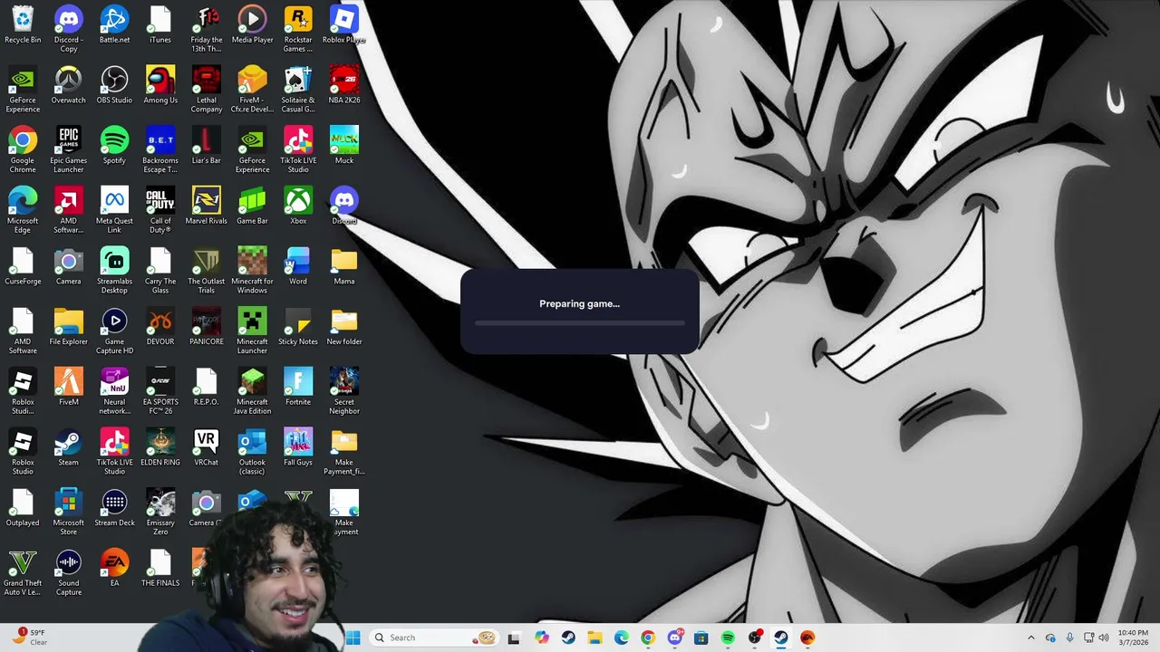Select the EA SPORTS FC 26 icon

tap(160, 392)
